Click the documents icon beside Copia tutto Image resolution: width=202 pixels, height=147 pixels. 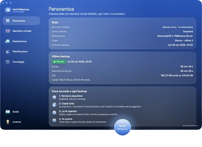coord(54,105)
